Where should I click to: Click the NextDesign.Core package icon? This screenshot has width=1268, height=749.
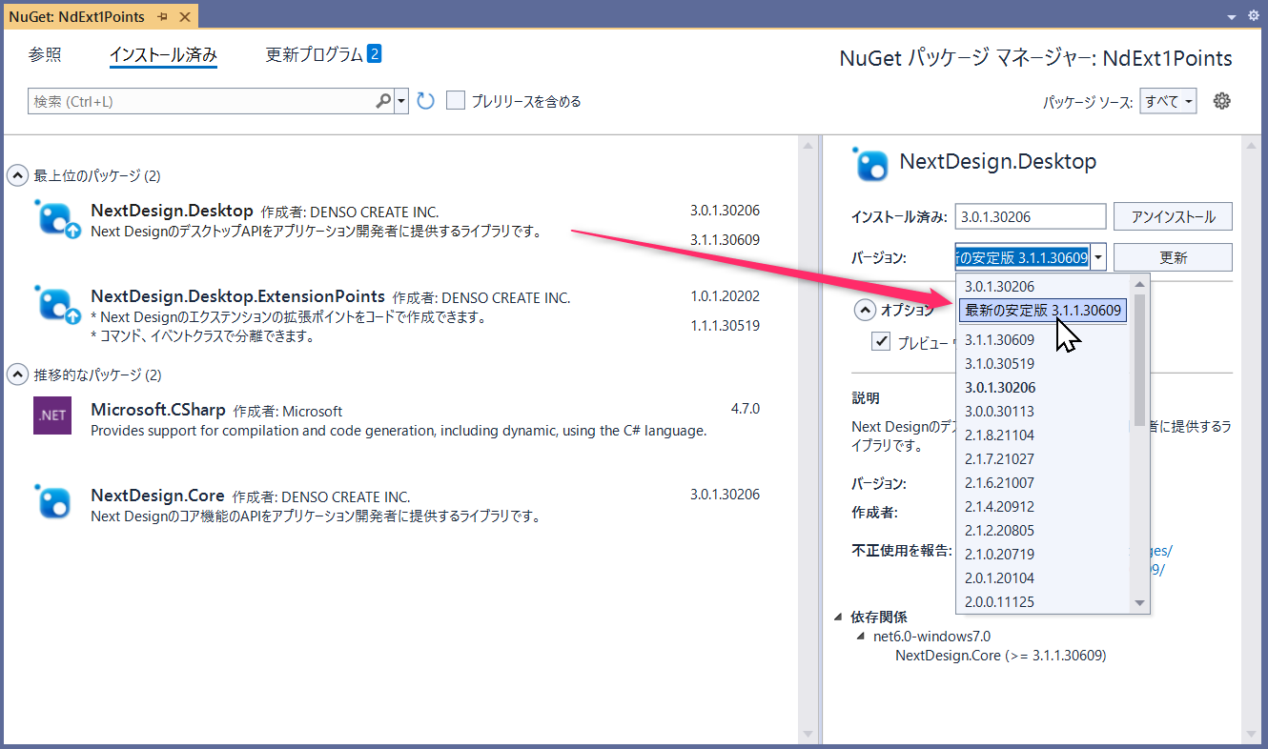pos(53,501)
